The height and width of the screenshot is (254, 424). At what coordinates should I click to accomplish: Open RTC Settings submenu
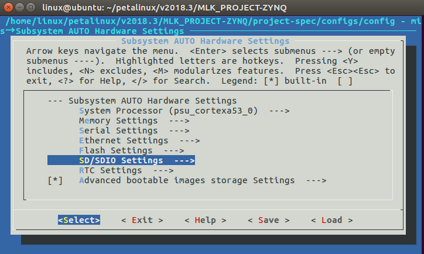pos(126,170)
